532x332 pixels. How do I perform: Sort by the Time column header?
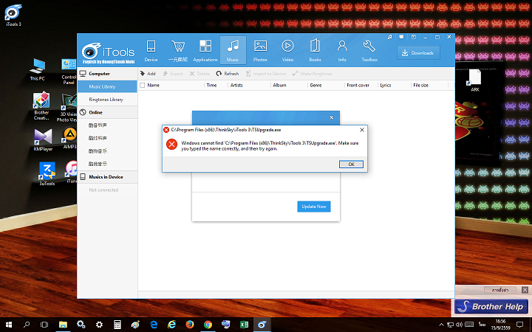click(212, 86)
